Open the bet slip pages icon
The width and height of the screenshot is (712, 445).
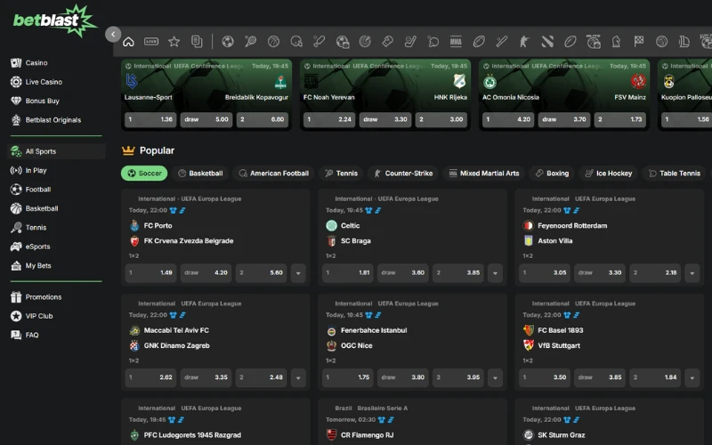(197, 42)
